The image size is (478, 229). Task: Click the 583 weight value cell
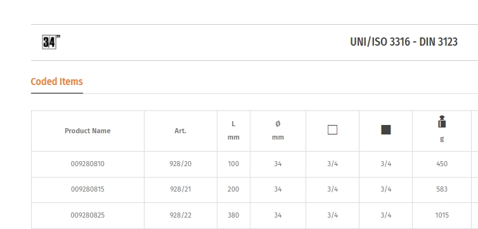click(442, 190)
